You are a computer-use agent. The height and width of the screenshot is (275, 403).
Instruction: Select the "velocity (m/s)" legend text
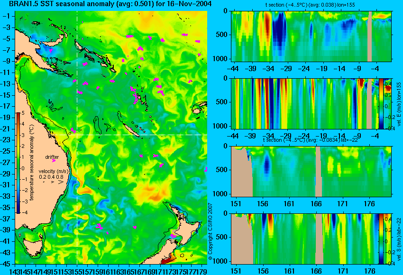click(x=54, y=171)
